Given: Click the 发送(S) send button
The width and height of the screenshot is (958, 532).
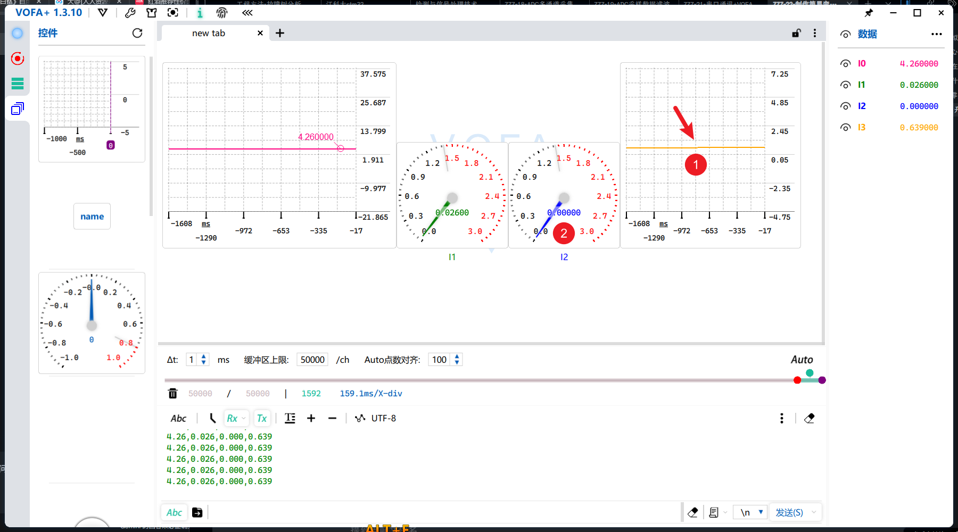Looking at the screenshot, I should click(x=789, y=512).
